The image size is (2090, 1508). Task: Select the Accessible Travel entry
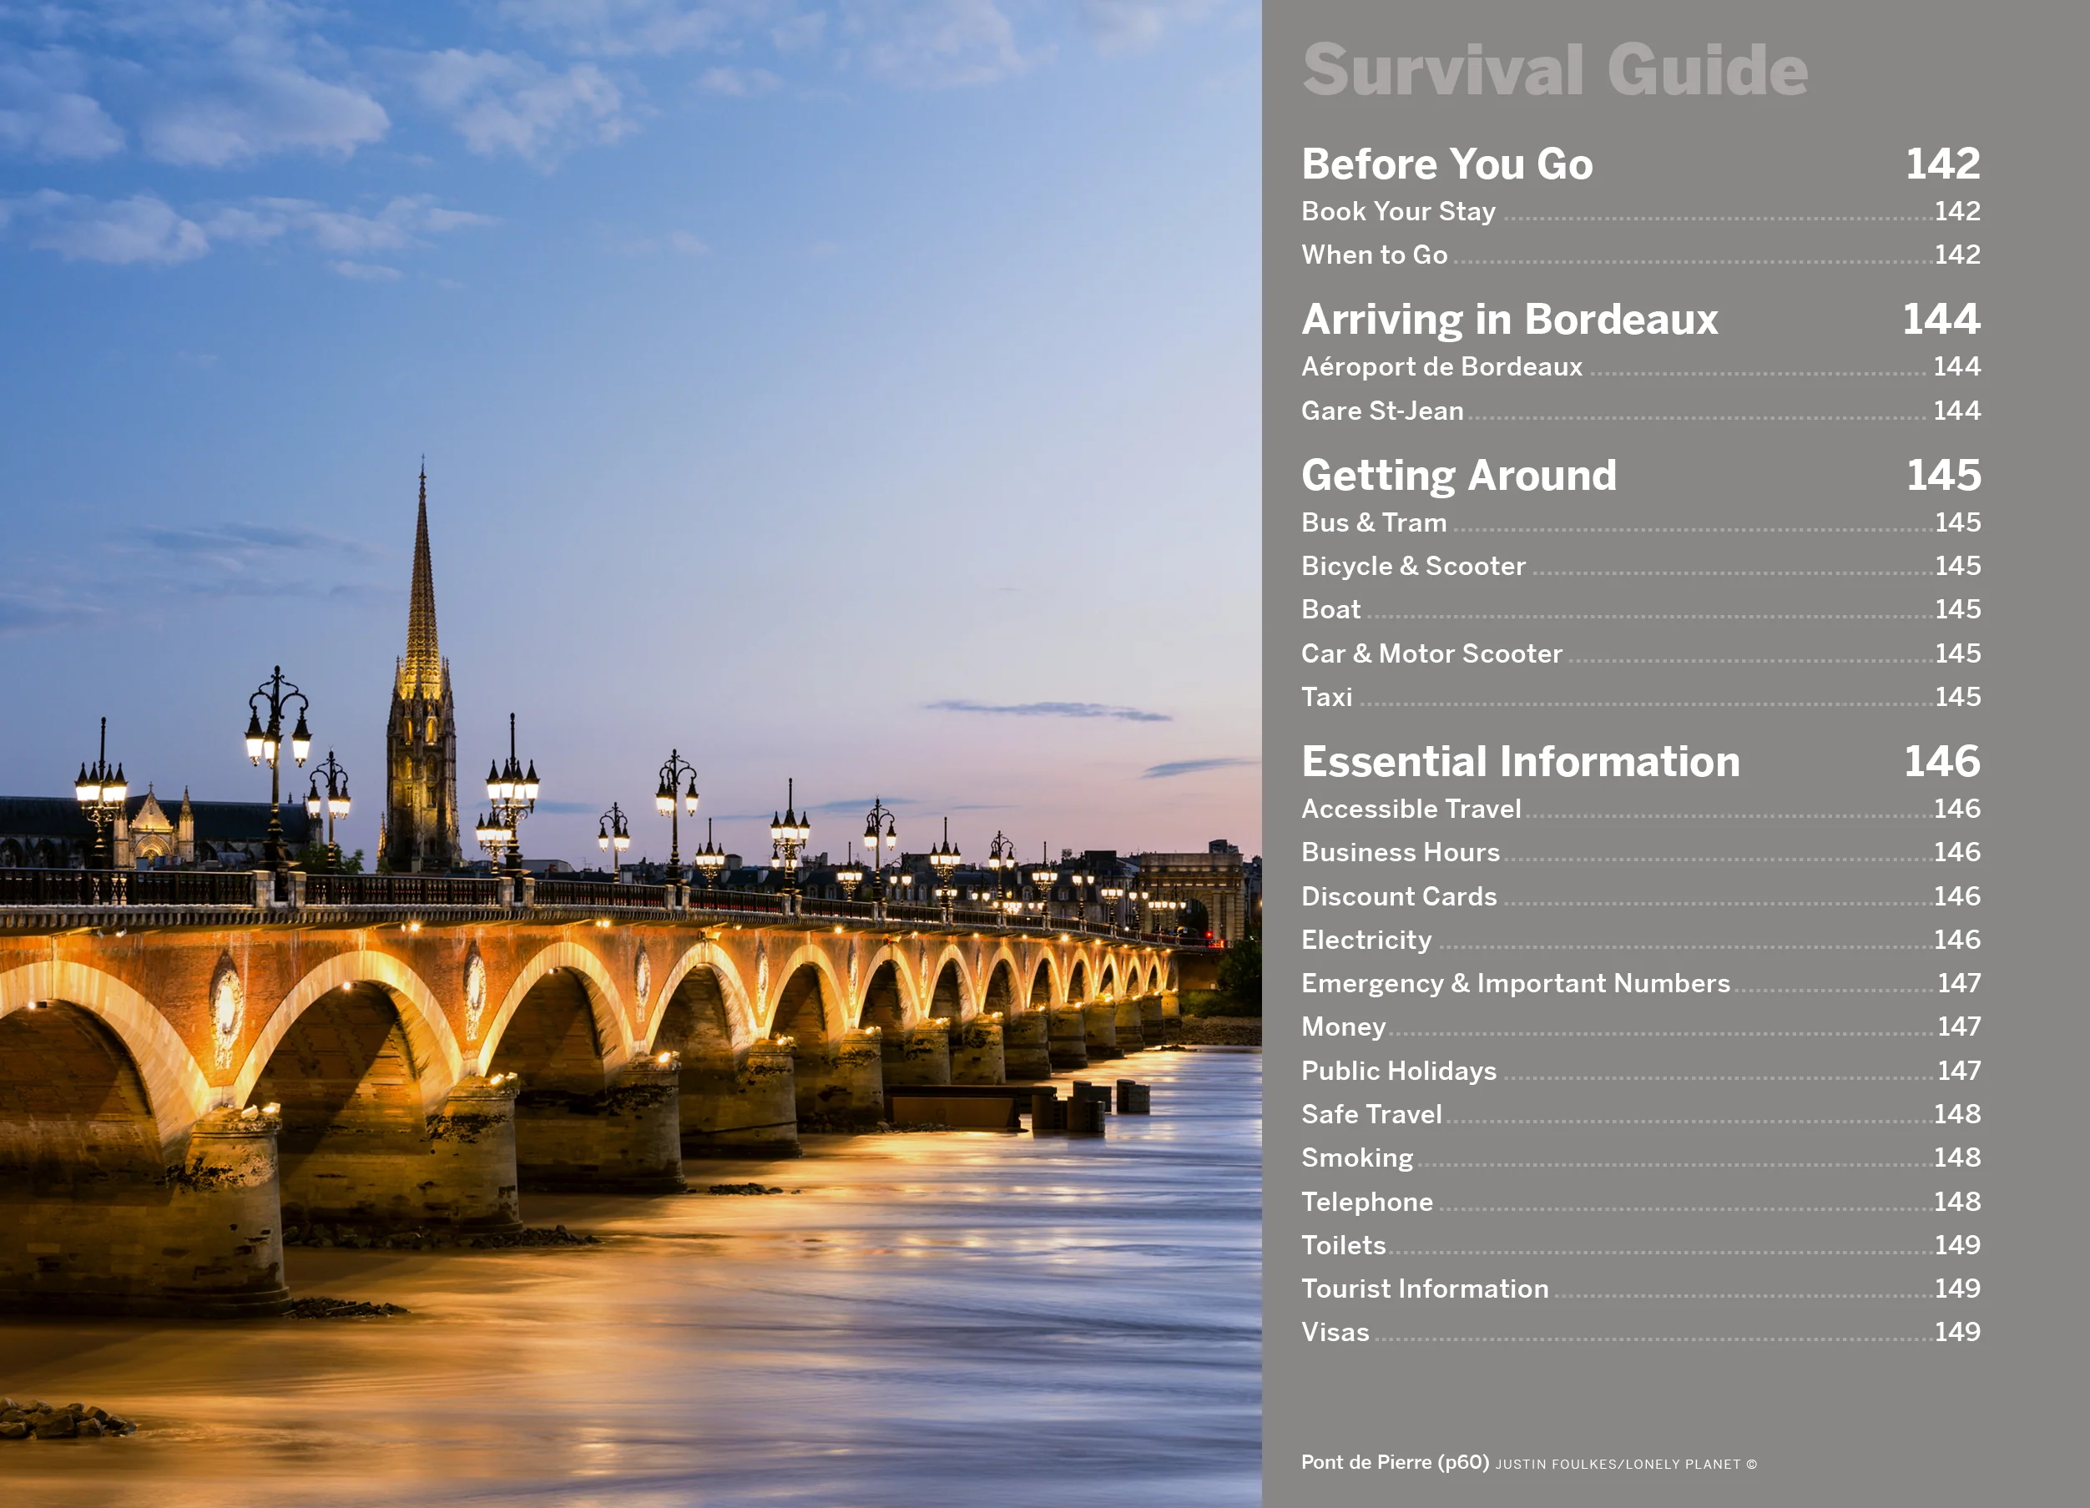click(1410, 809)
